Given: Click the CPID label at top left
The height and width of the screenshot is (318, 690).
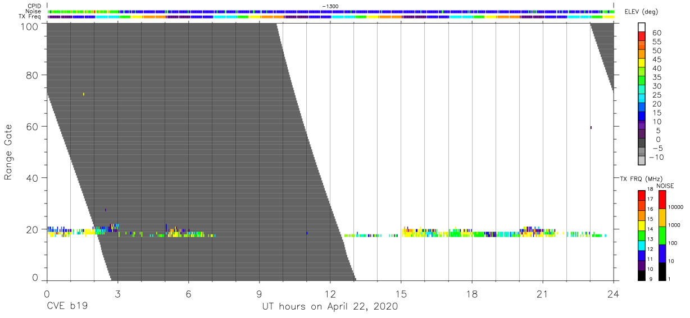Looking at the screenshot, I should coord(35,6).
